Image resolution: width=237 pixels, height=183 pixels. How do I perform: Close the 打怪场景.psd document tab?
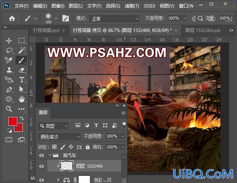tap(64, 30)
